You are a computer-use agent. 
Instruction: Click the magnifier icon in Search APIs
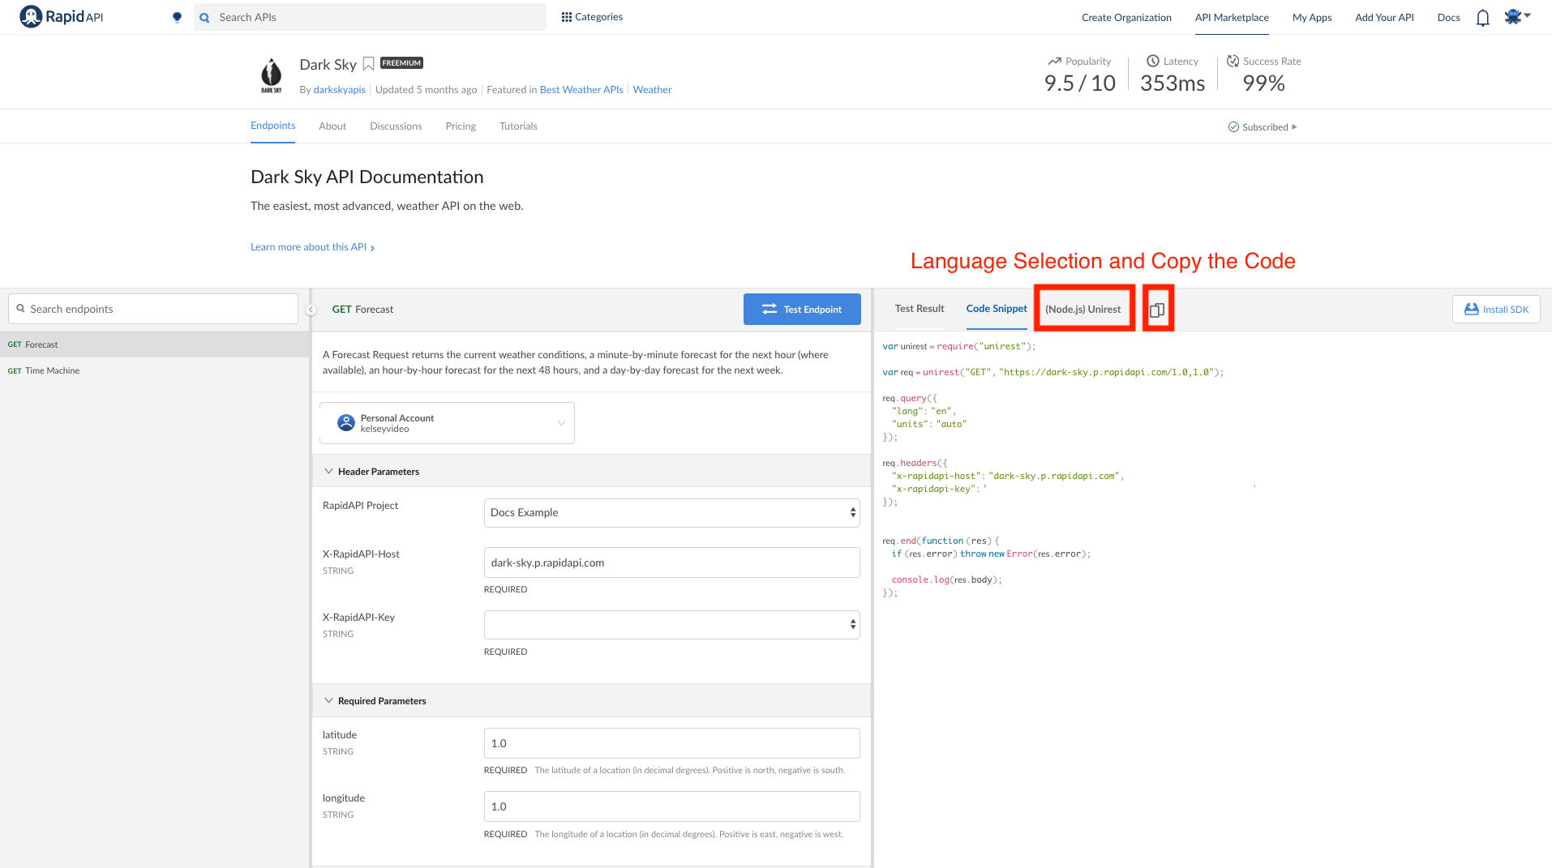[205, 17]
